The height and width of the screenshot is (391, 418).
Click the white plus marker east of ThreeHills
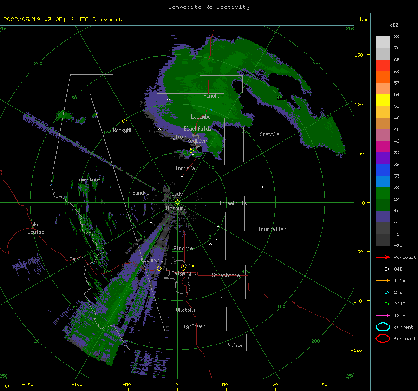click(262, 187)
